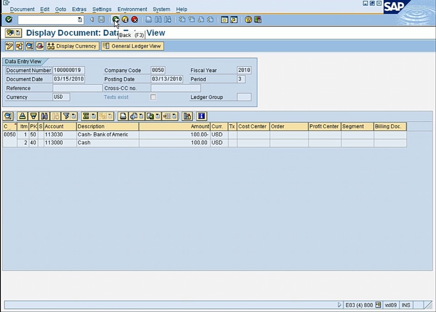Open the Settings menu

(x=102, y=9)
